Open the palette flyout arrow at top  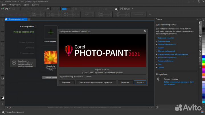[203, 20]
